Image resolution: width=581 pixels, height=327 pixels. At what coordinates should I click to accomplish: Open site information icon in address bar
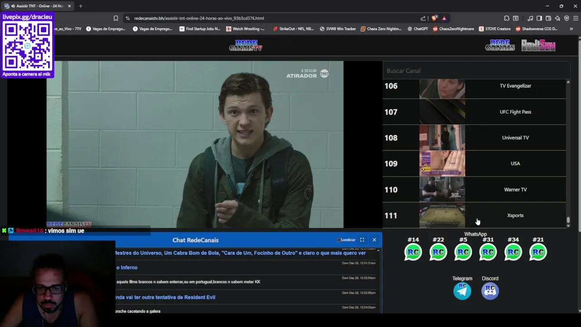[x=128, y=18]
